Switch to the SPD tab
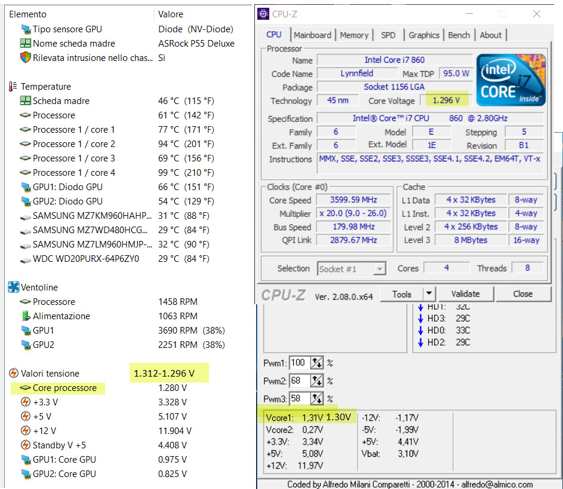The width and height of the screenshot is (563, 489). (388, 35)
